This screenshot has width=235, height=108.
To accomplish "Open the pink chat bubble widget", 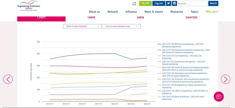I will pyautogui.click(x=219, y=97).
